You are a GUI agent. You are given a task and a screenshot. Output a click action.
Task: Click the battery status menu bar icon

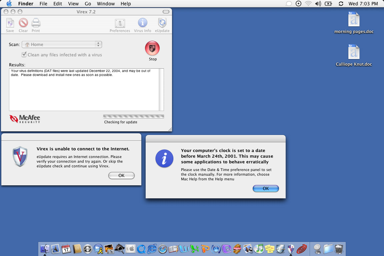[x=328, y=4]
